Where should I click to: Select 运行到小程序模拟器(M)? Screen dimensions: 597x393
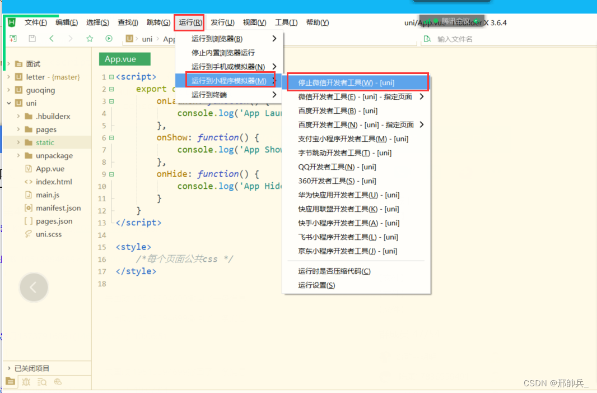228,81
